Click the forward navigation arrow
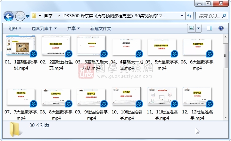The image size is (231, 141). 20,16
